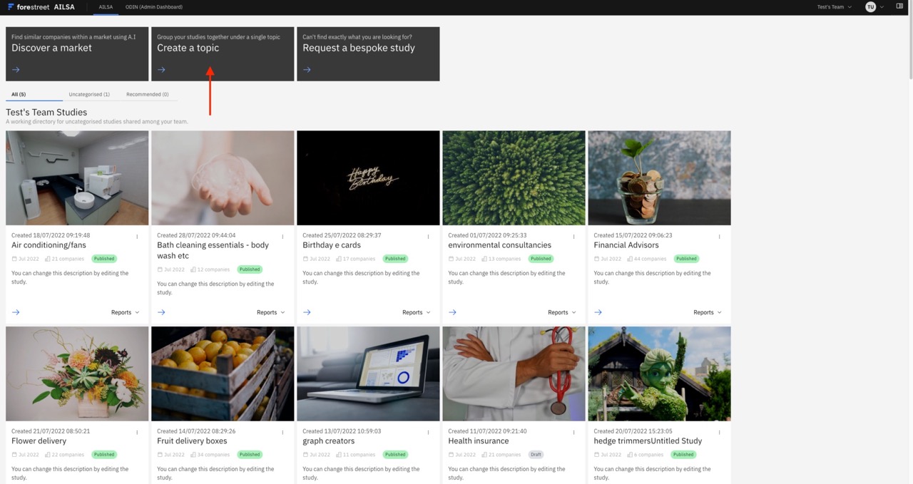Viewport: 913px width, 484px height.
Task: Open the Fruit delivery boxes study title
Action: point(192,441)
